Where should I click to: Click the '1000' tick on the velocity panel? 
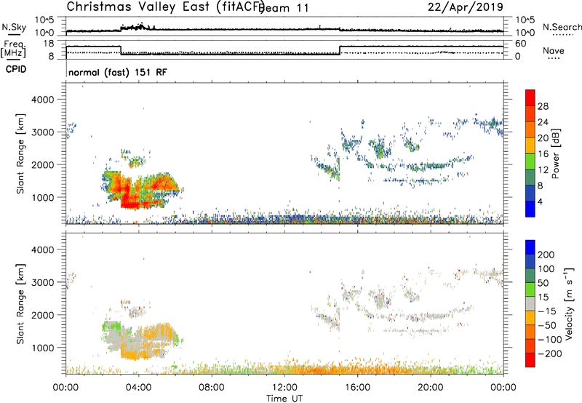click(43, 348)
